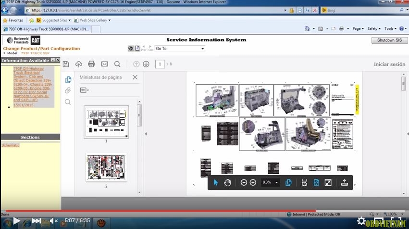Click the video progress bar
This screenshot has width=409, height=229.
point(192,210)
